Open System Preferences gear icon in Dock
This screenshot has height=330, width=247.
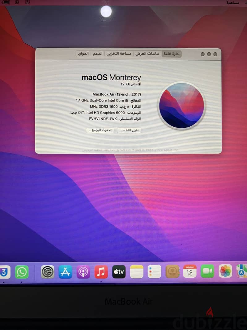(48, 272)
